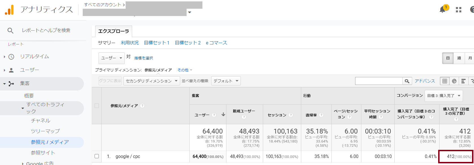
Task: Click the table filter search field
Action: click(379, 81)
